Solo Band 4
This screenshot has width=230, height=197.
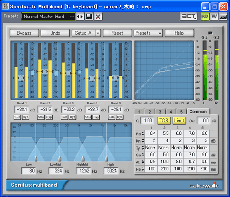point(88,117)
